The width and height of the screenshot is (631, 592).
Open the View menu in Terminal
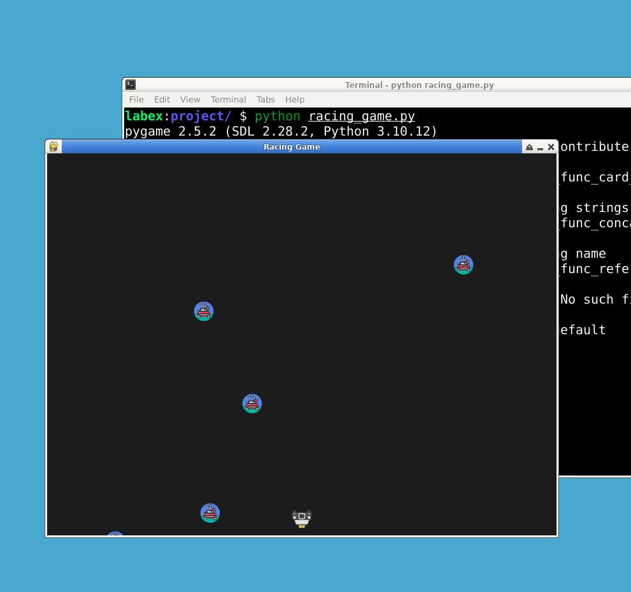[190, 99]
